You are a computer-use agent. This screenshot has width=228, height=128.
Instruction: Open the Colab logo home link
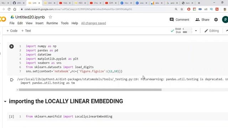pos(3,19)
